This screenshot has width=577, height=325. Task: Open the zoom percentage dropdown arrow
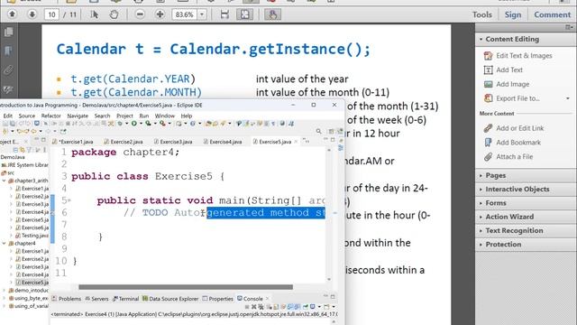click(202, 14)
